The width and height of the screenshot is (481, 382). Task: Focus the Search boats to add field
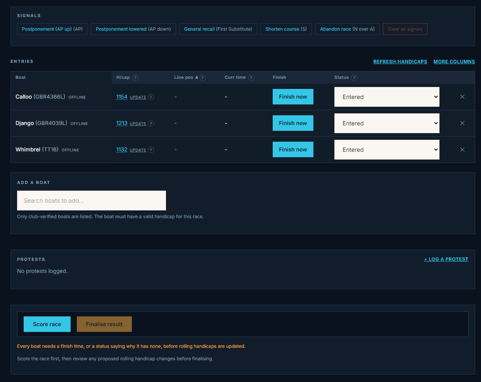point(92,200)
